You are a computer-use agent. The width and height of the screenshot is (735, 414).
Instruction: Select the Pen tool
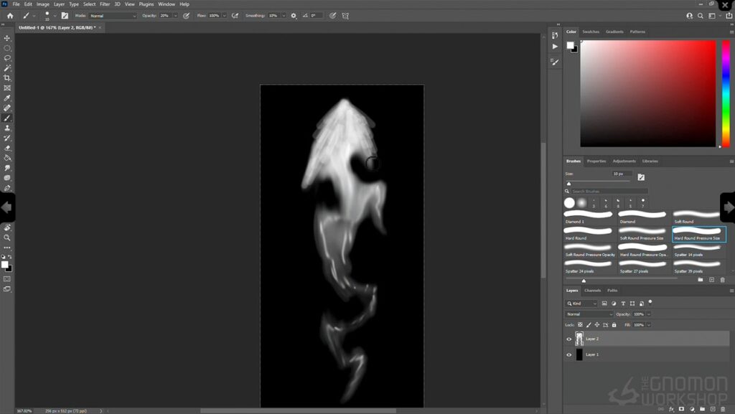7,188
